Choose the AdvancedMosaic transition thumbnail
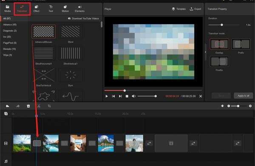This screenshot has height=166, width=255. 44,31
